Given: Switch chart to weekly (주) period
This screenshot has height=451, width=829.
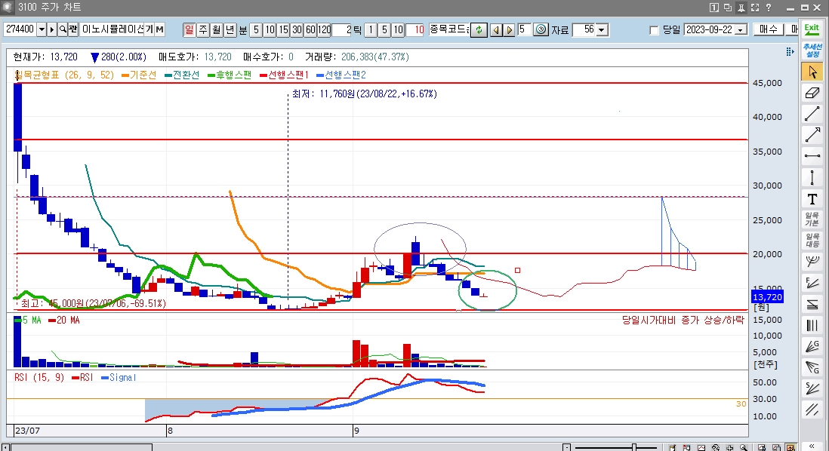Looking at the screenshot, I should click(x=202, y=29).
